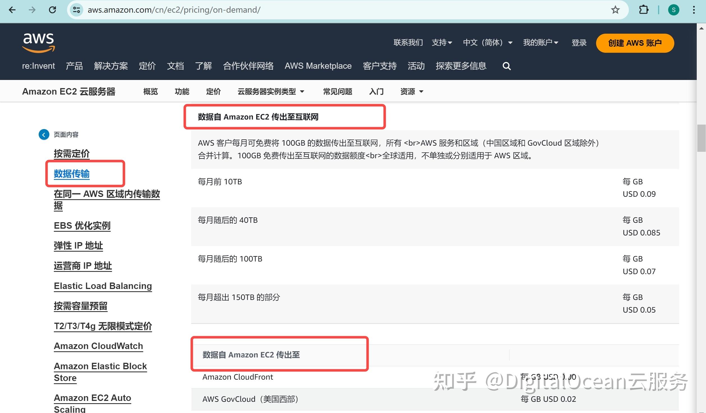Click 创建 AWS 账户 button

coord(634,44)
